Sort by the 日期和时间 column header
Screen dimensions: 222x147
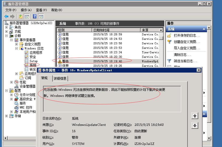coord(116,30)
